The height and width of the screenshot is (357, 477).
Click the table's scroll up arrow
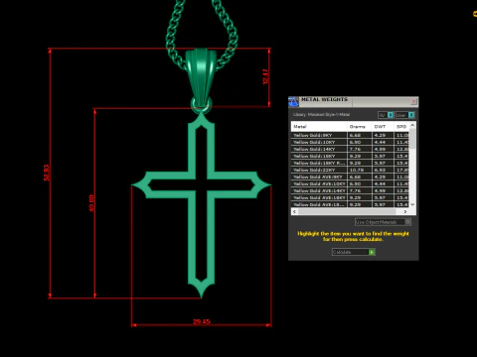click(x=412, y=125)
